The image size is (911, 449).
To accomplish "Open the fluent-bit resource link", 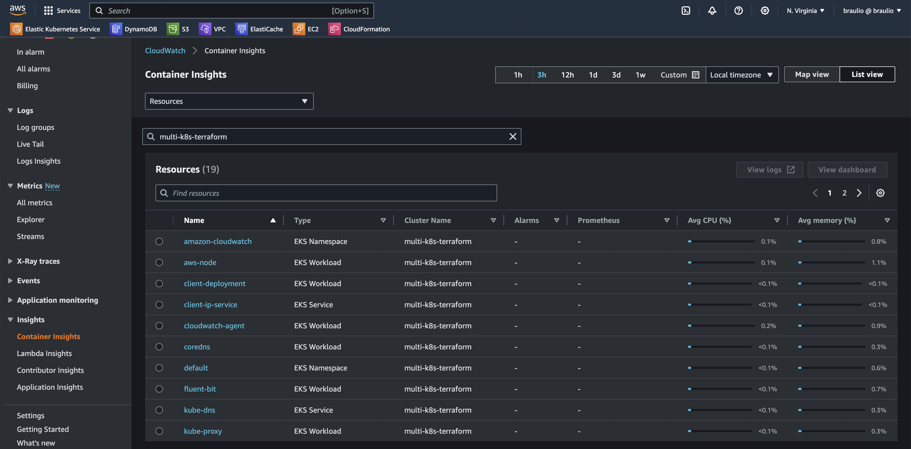I will tap(200, 389).
